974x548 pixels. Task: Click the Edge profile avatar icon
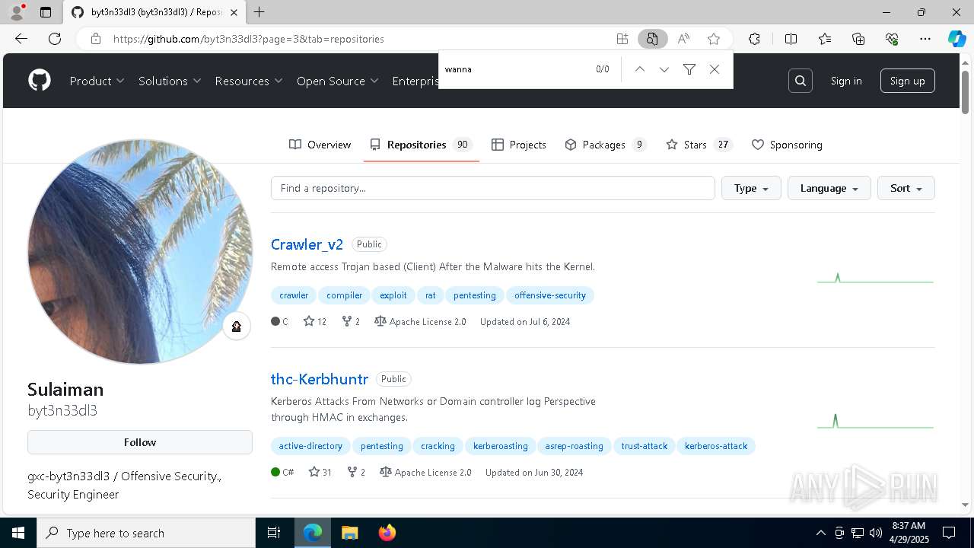pyautogui.click(x=17, y=12)
